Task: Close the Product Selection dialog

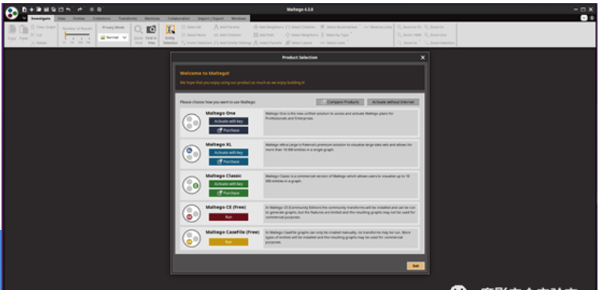Action: click(423, 57)
